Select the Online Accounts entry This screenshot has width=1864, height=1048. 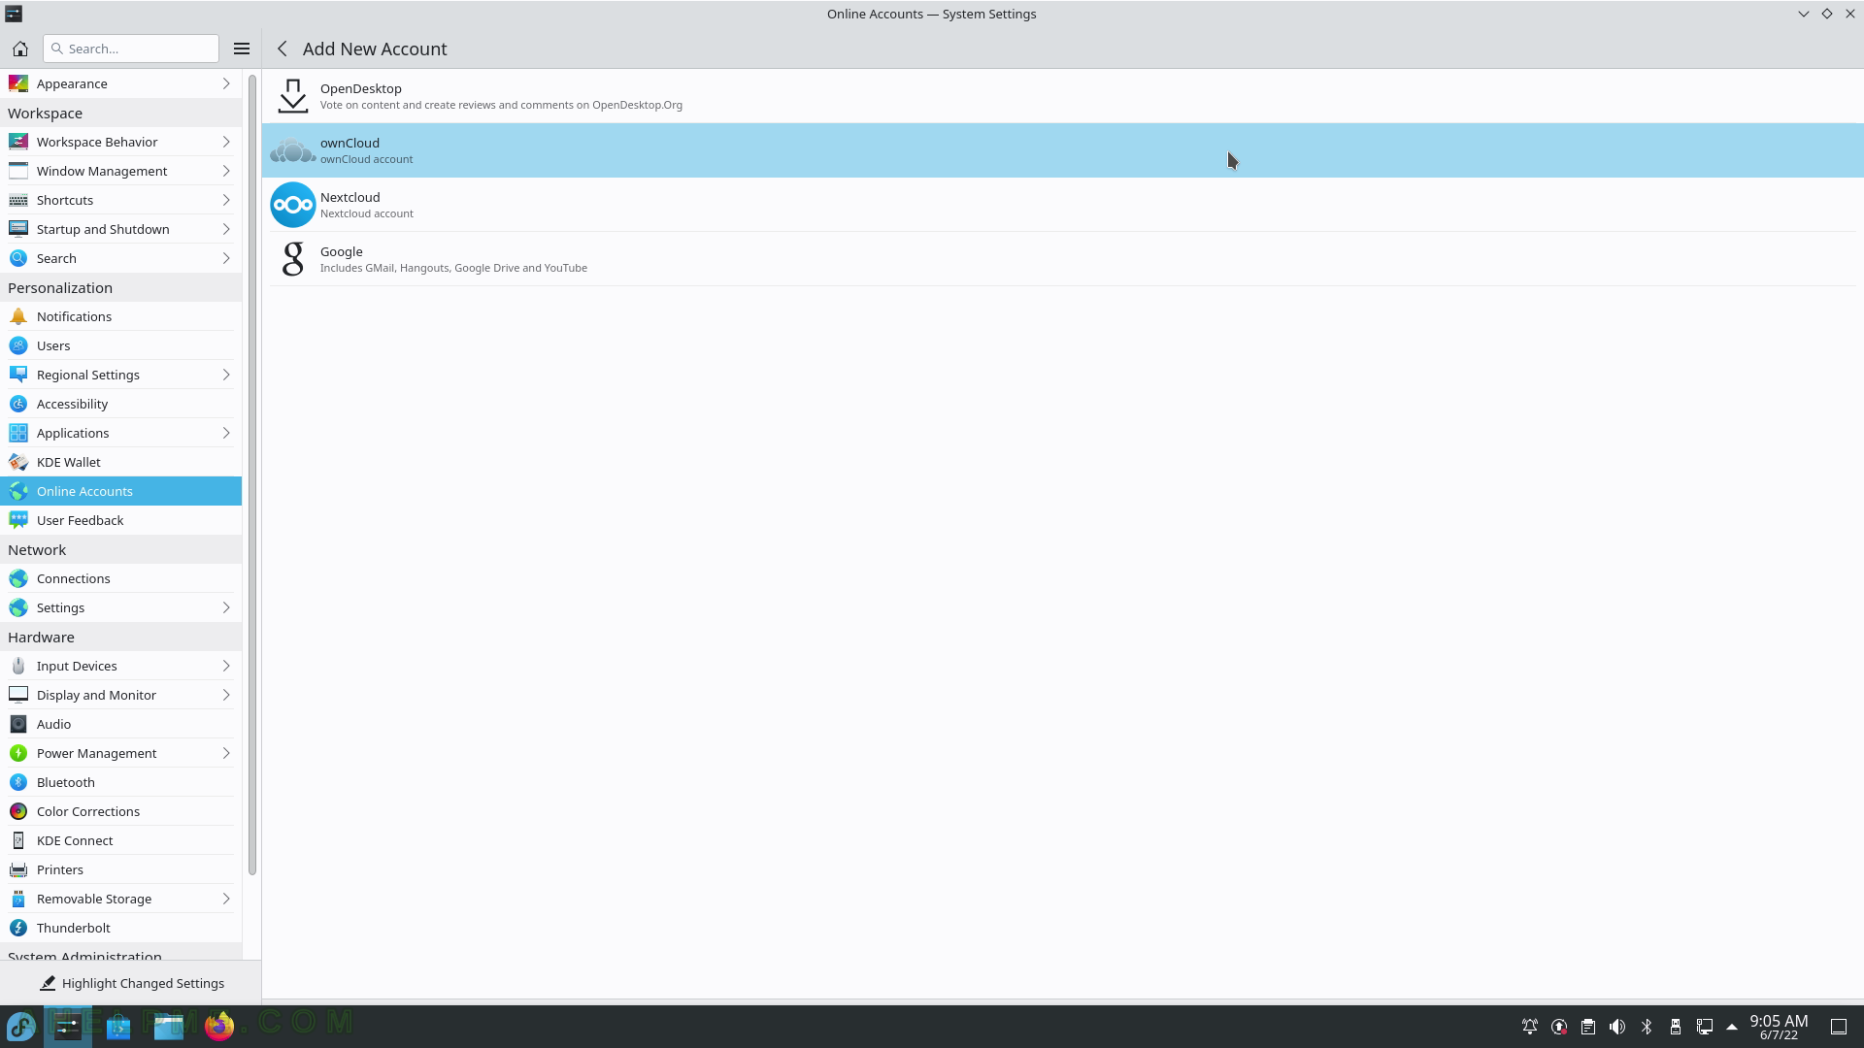pos(120,491)
